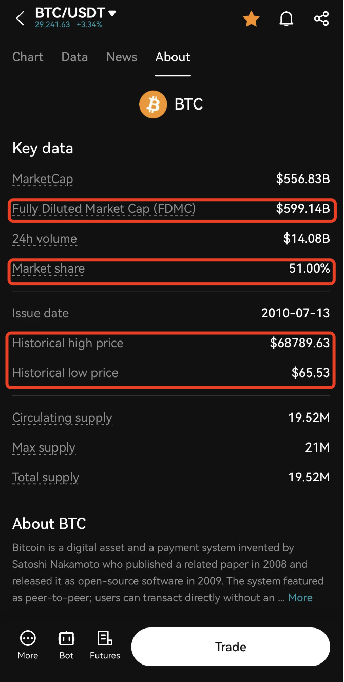
Task: Tap the MarketCap label for explanation
Action: click(43, 179)
